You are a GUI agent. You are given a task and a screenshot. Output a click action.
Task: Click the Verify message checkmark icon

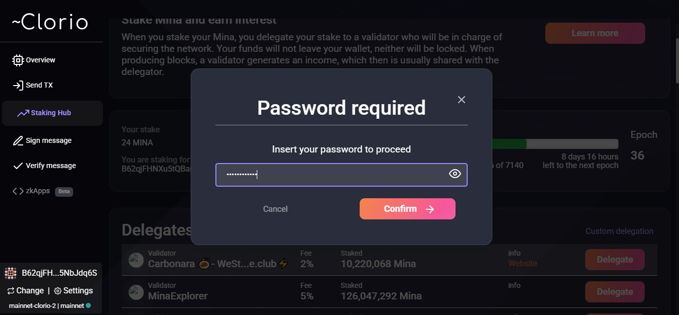pos(18,166)
